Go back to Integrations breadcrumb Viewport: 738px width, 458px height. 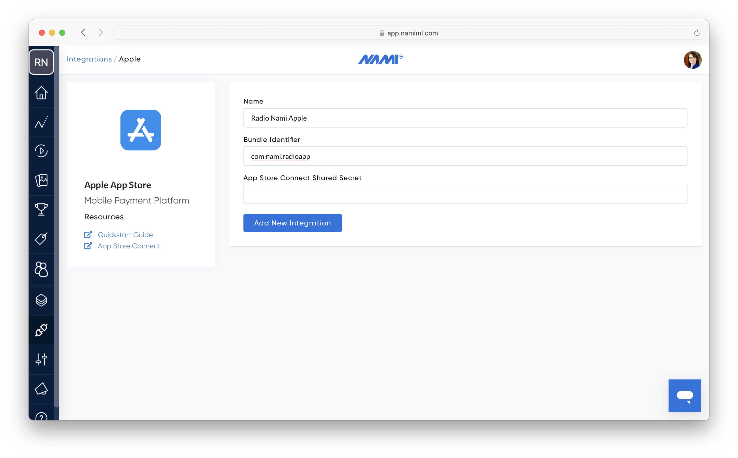[89, 59]
